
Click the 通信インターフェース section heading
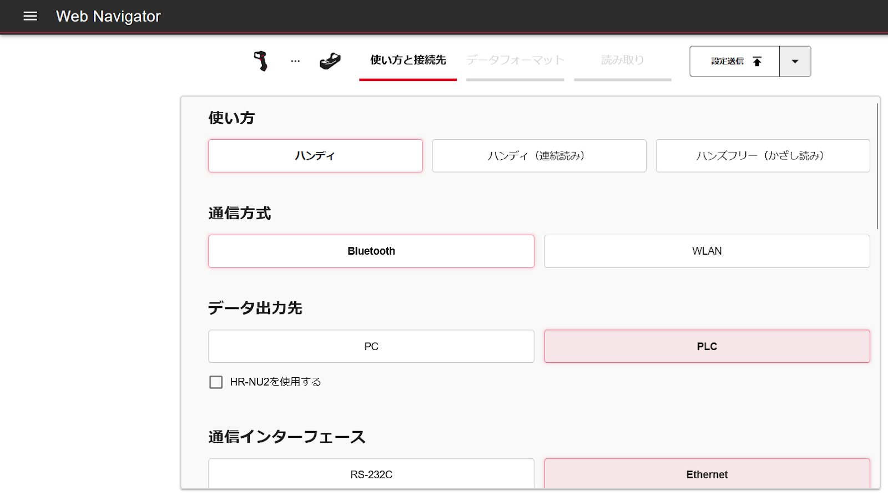287,437
